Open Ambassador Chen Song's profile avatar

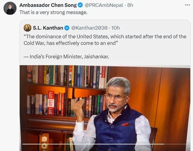10,8
